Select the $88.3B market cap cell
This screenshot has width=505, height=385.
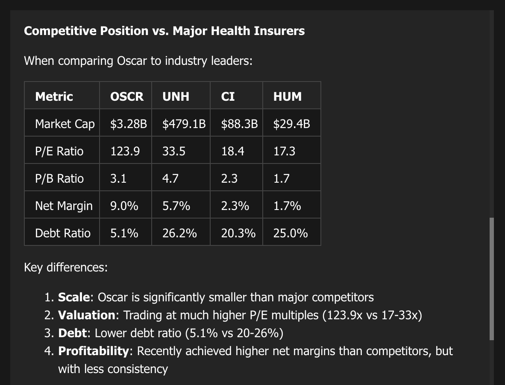click(239, 124)
